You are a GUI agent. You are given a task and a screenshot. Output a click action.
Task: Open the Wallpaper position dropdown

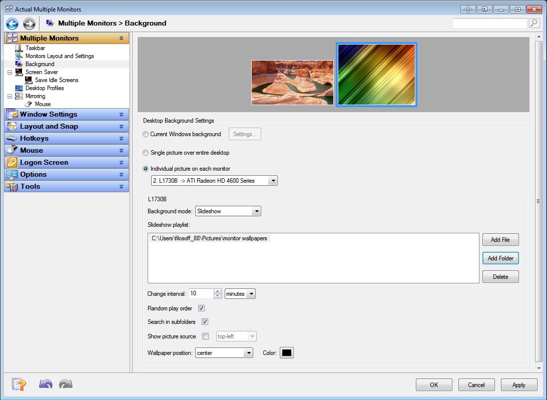pyautogui.click(x=224, y=353)
